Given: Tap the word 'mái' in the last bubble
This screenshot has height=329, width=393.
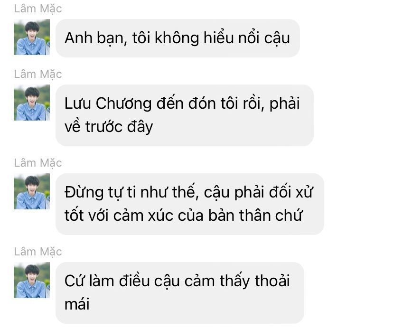Looking at the screenshot, I should pyautogui.click(x=77, y=304).
